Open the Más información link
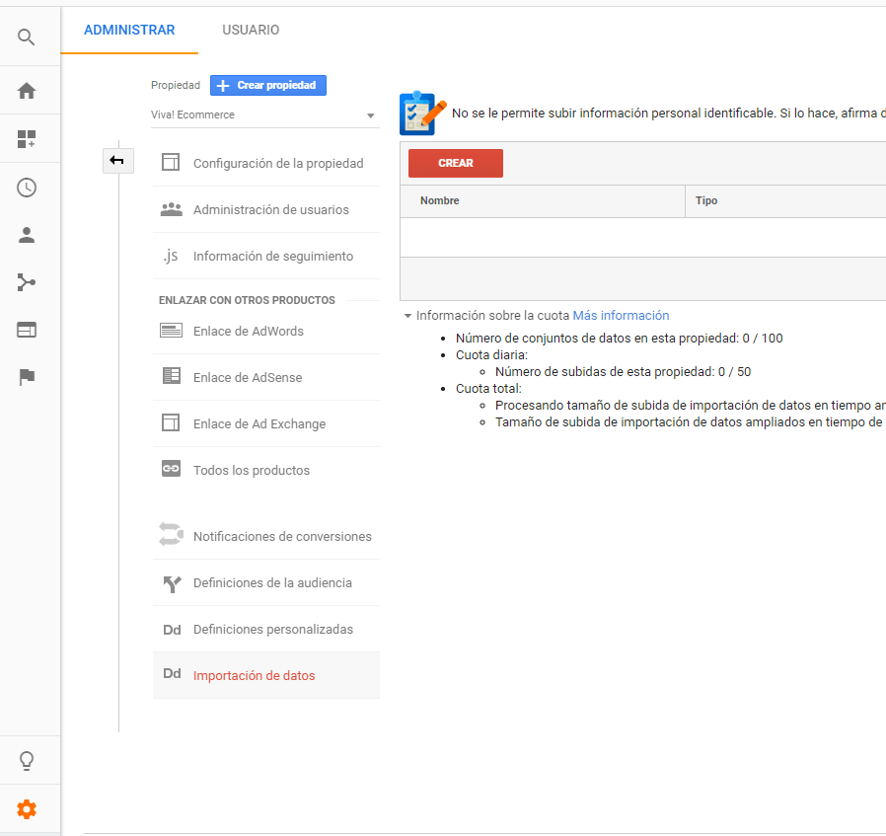886x836 pixels. [x=621, y=316]
